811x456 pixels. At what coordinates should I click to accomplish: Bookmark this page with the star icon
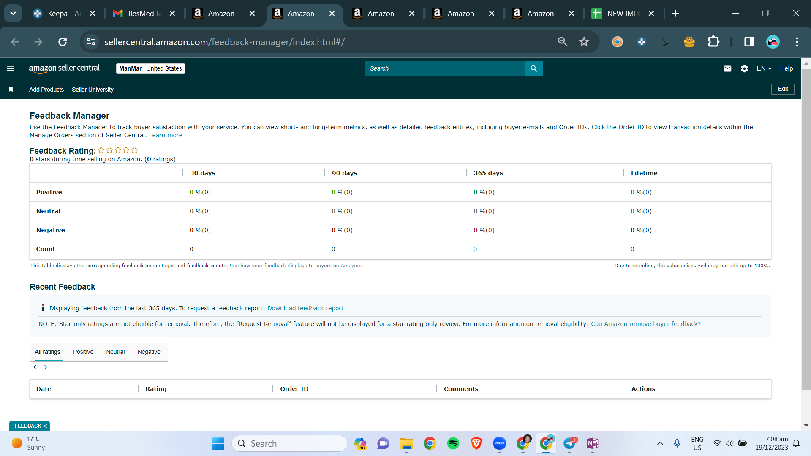click(x=584, y=42)
